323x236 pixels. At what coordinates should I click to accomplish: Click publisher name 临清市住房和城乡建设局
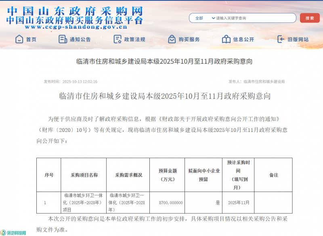click(x=264, y=81)
